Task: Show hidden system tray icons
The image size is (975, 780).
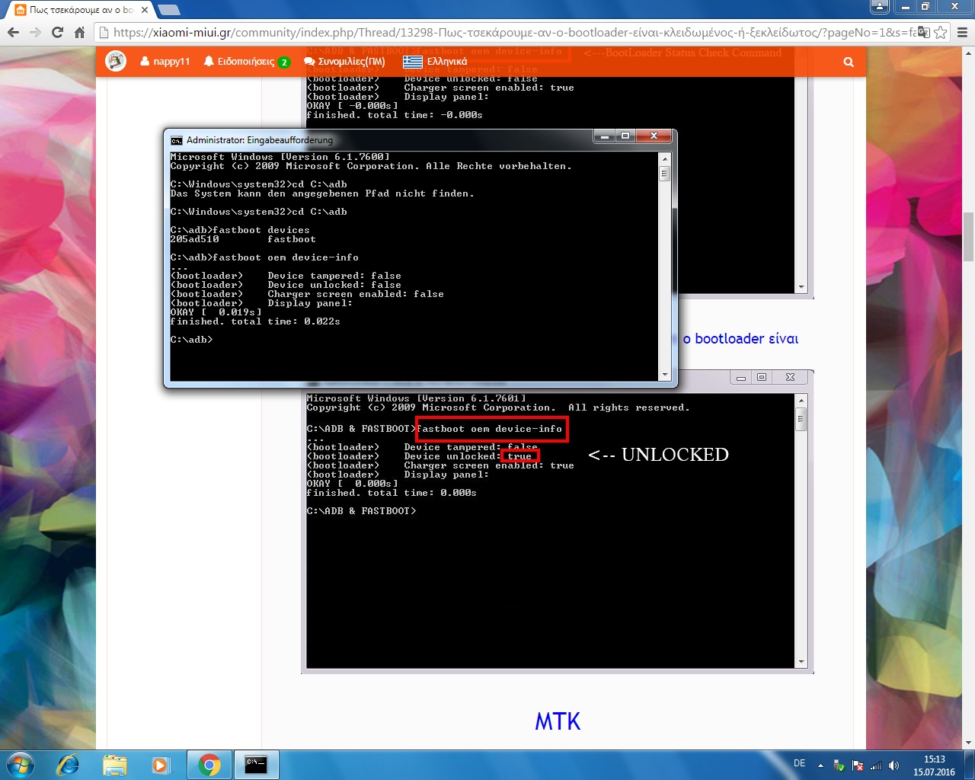Action: tap(820, 766)
